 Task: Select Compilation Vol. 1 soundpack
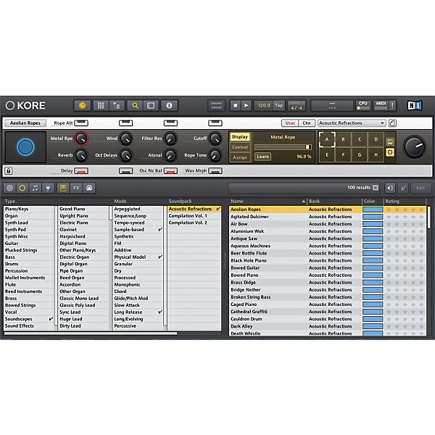click(x=194, y=216)
